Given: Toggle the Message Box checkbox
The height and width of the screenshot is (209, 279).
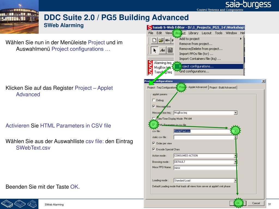Looking at the screenshot, I should tap(154, 106).
